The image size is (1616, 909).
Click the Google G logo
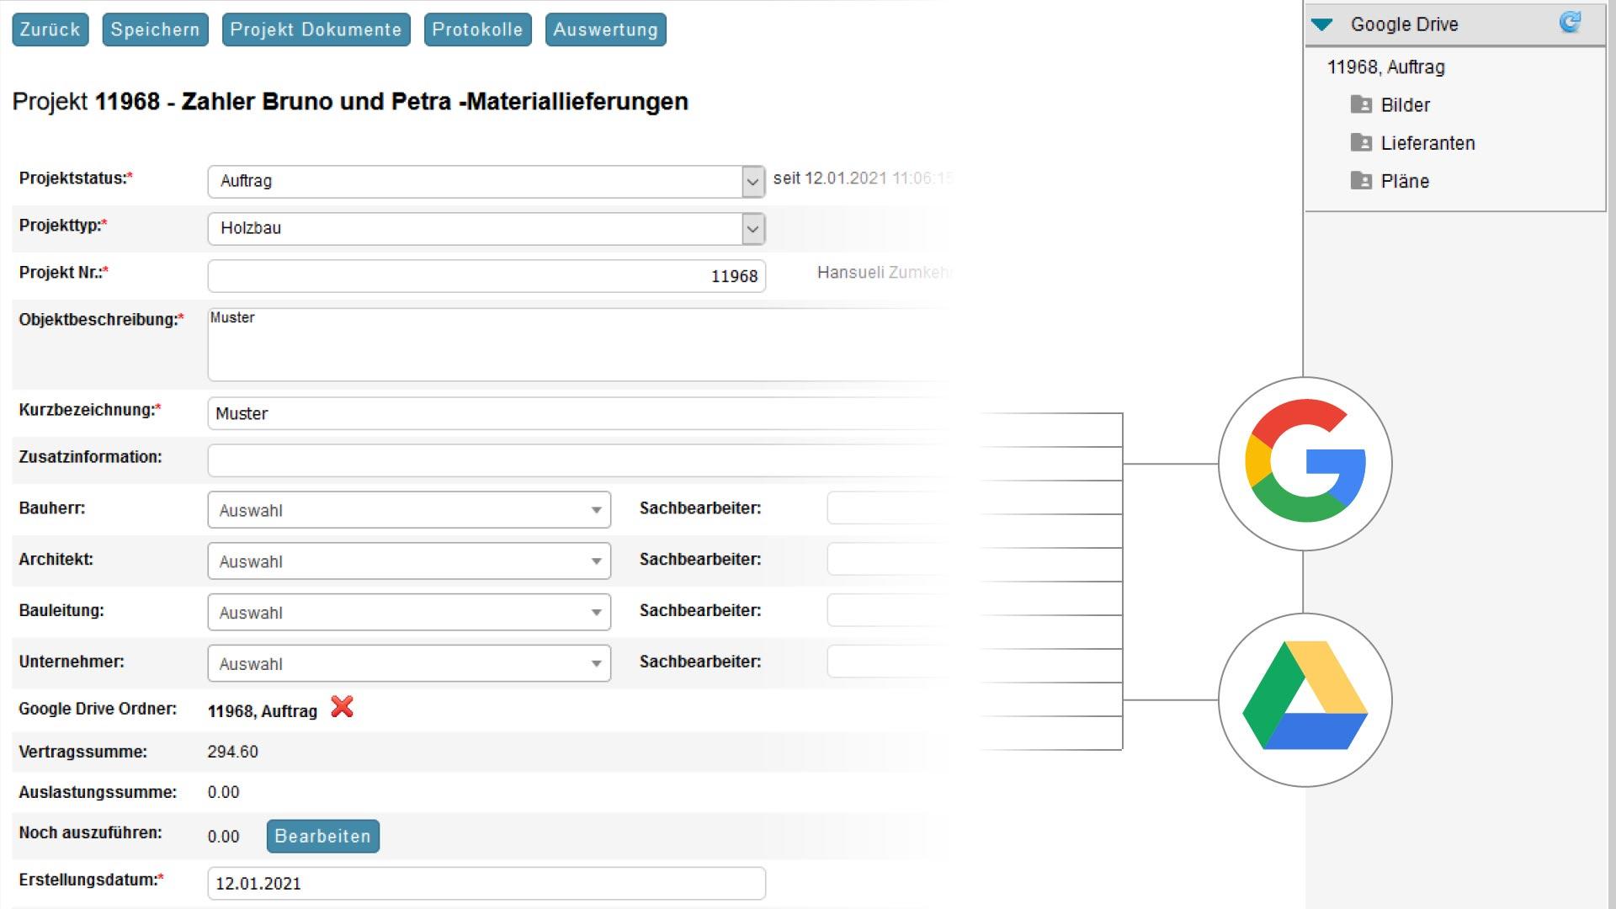point(1305,463)
